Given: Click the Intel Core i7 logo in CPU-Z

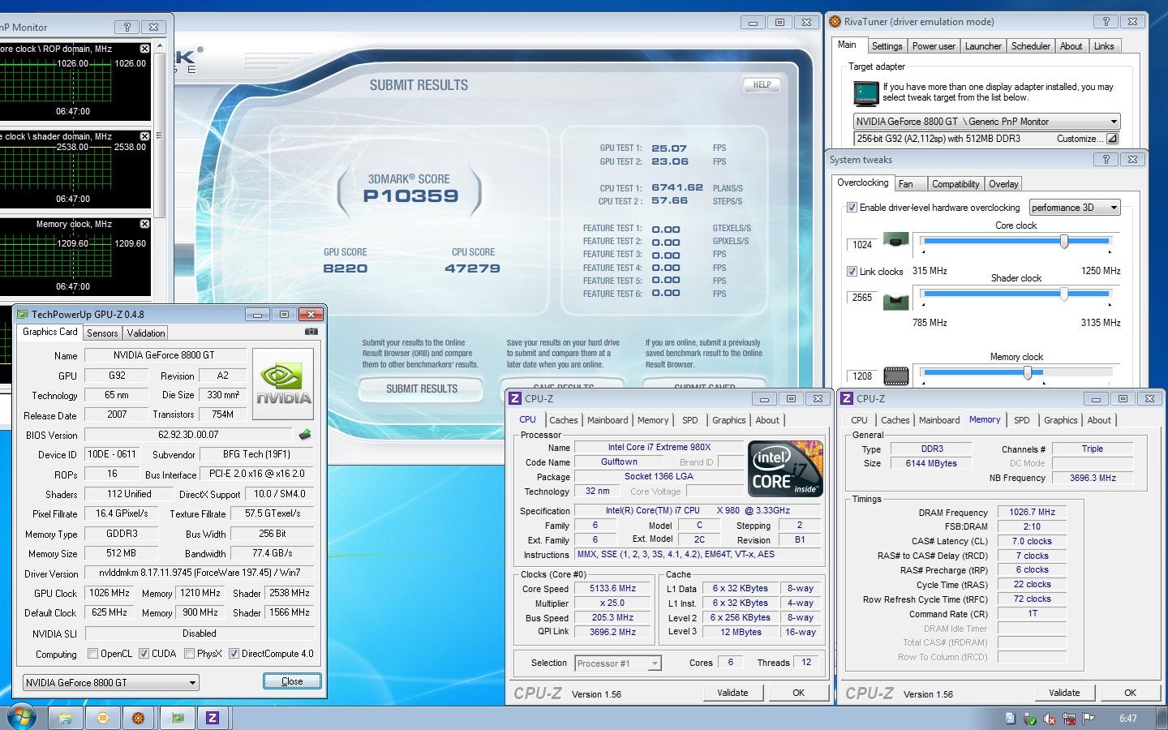Looking at the screenshot, I should 785,468.
